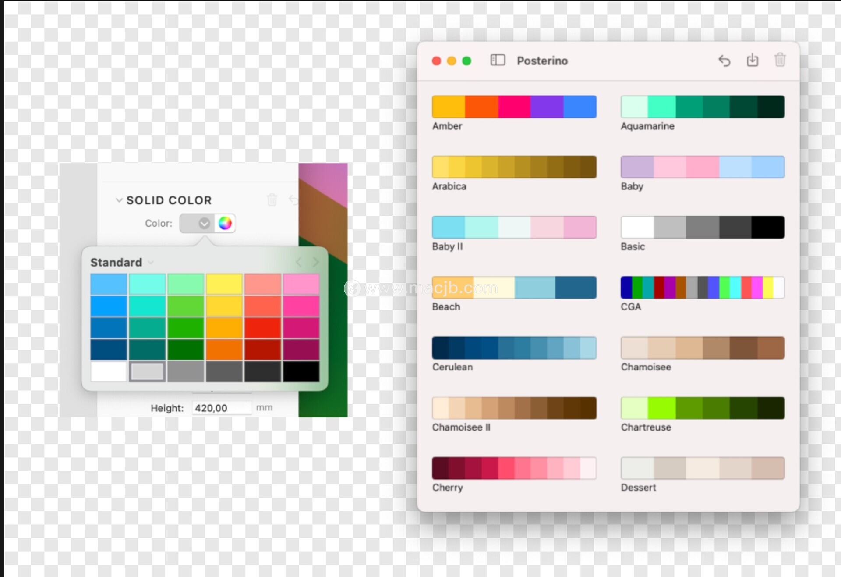Select the CGA color palette

(702, 288)
